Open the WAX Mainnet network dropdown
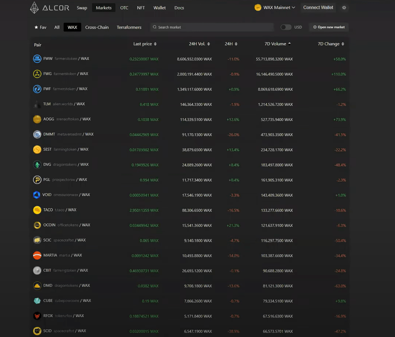 pos(275,8)
